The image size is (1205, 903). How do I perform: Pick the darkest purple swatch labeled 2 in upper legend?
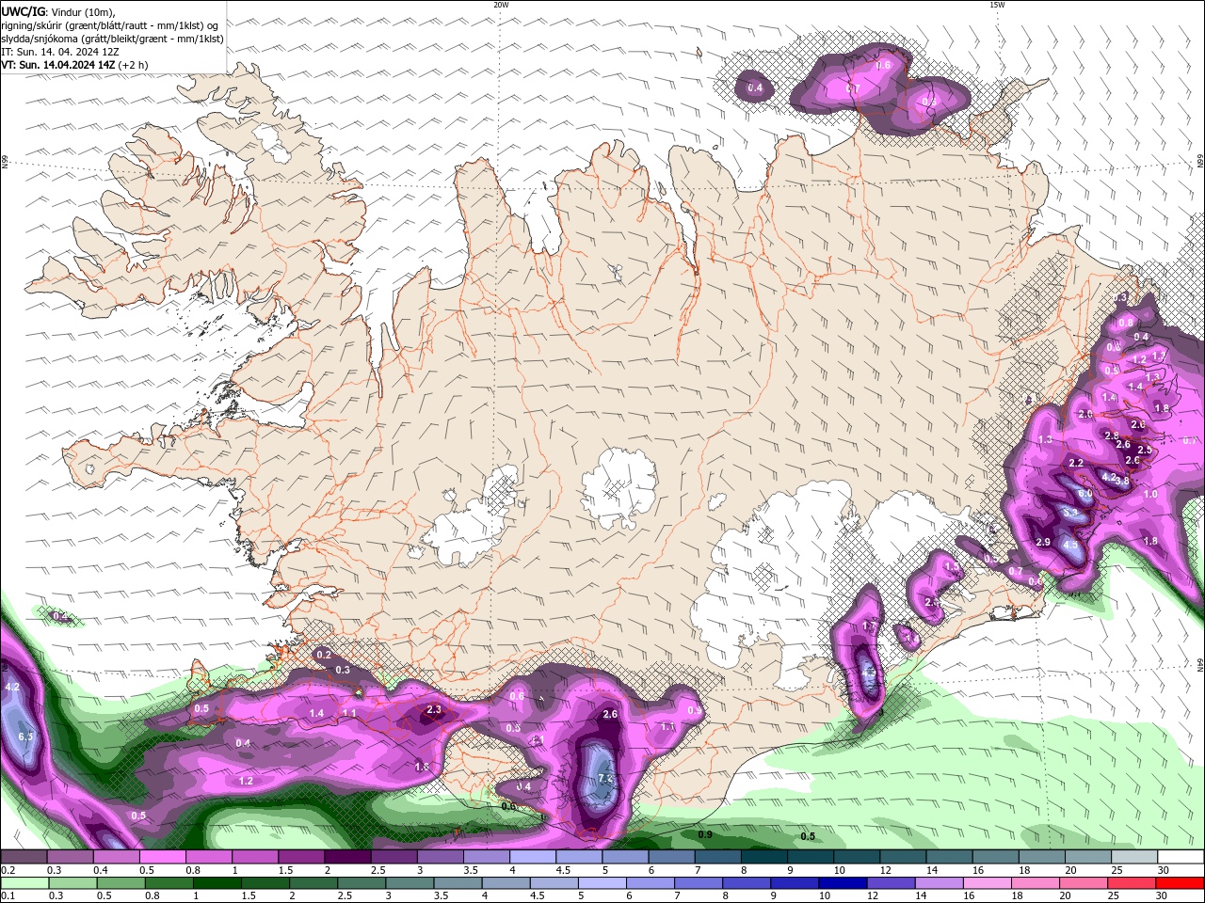(346, 857)
